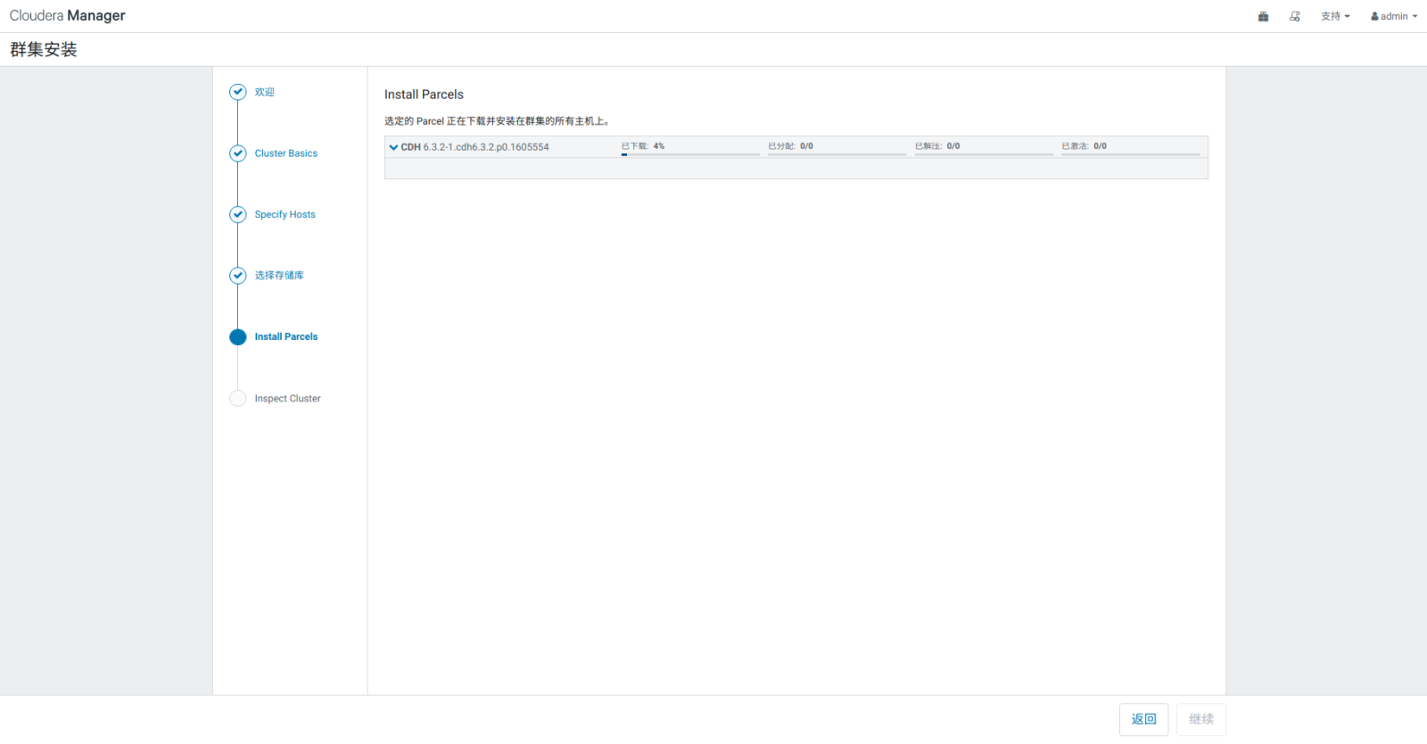
Task: Click the Parcels gift box icon
Action: pyautogui.click(x=1263, y=16)
